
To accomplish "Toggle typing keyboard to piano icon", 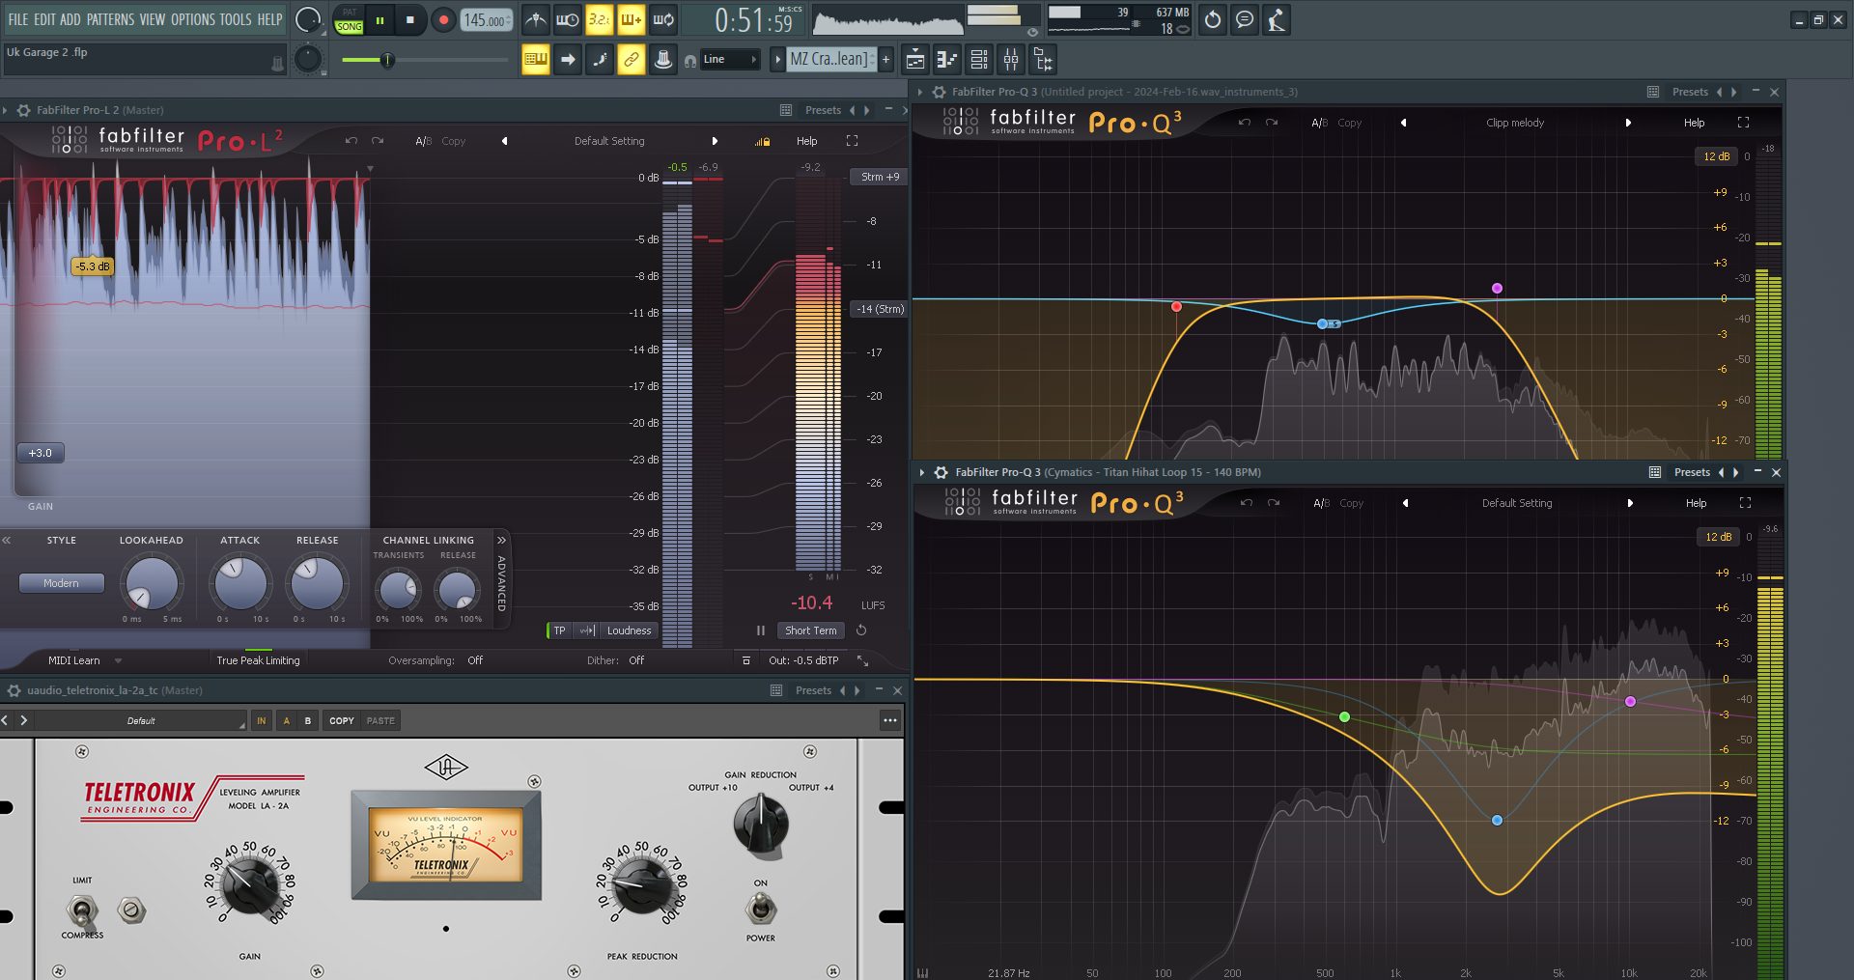I will [536, 60].
